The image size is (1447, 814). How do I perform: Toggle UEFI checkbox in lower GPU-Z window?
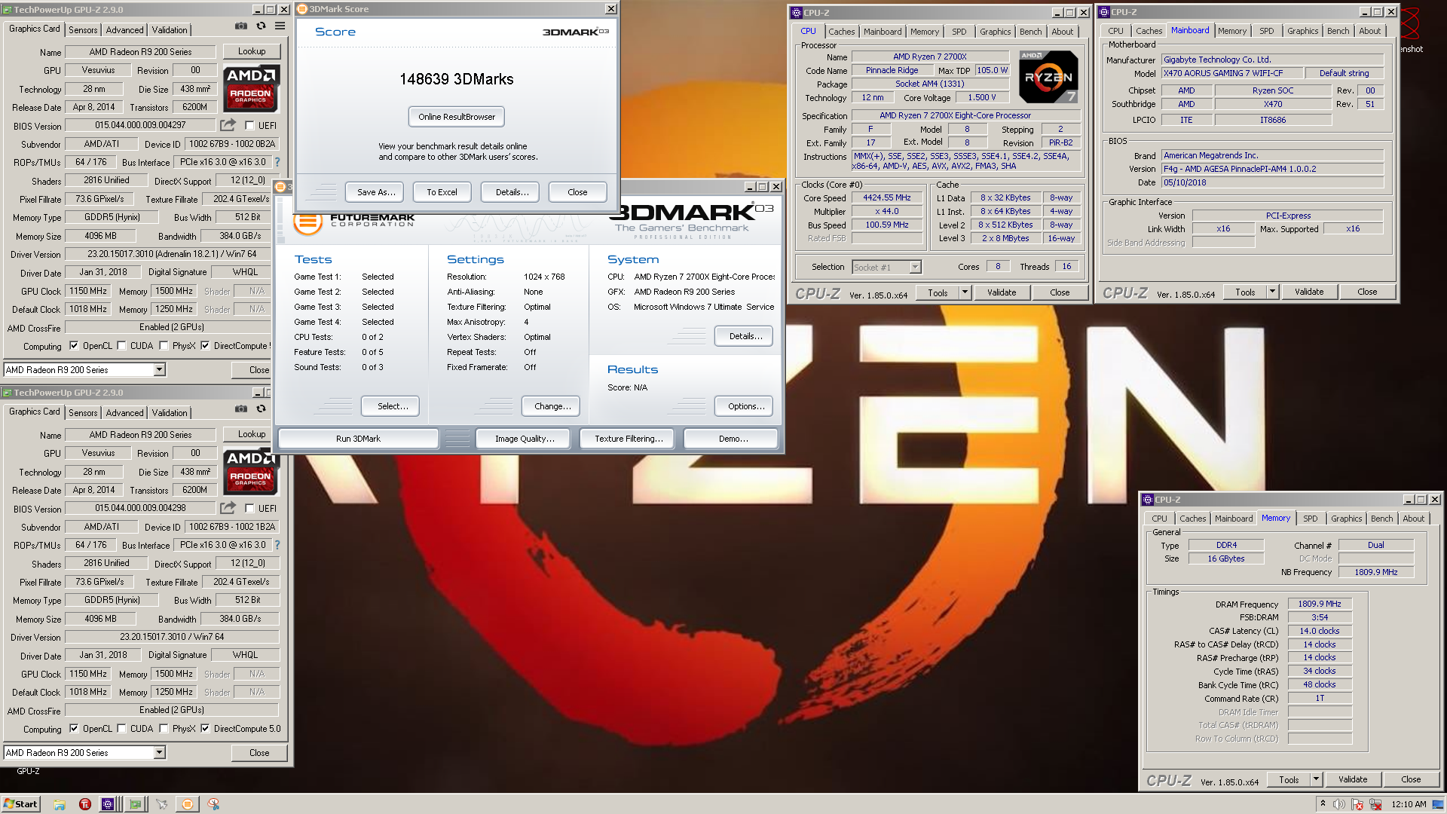pyautogui.click(x=249, y=509)
